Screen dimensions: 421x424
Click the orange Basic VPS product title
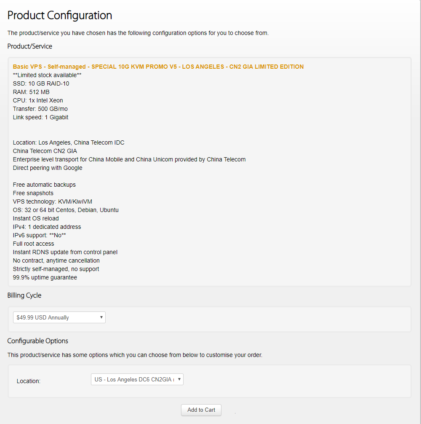coord(158,67)
